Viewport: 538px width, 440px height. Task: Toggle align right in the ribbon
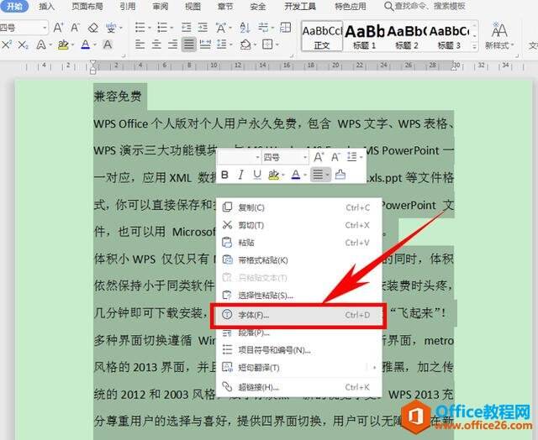172,45
